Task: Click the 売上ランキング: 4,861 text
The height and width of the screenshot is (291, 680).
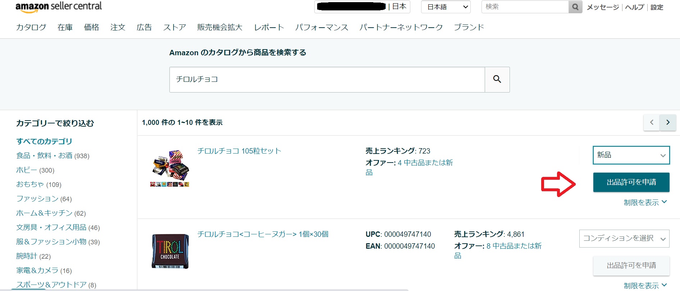Action: pyautogui.click(x=489, y=234)
